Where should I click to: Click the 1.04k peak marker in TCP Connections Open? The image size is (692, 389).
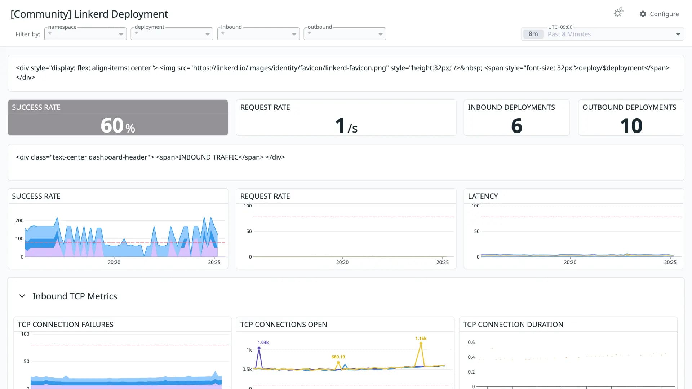[x=259, y=348]
